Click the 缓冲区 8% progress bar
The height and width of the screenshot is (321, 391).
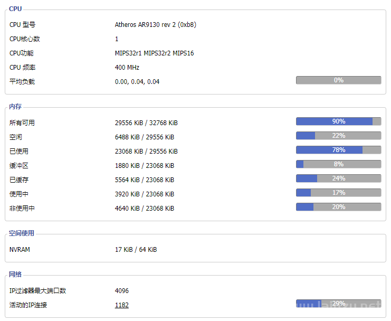(338, 164)
